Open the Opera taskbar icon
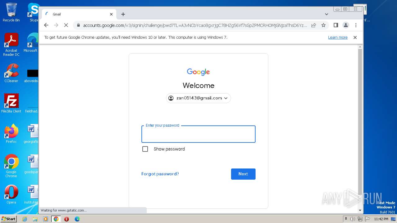 [x=66, y=219]
